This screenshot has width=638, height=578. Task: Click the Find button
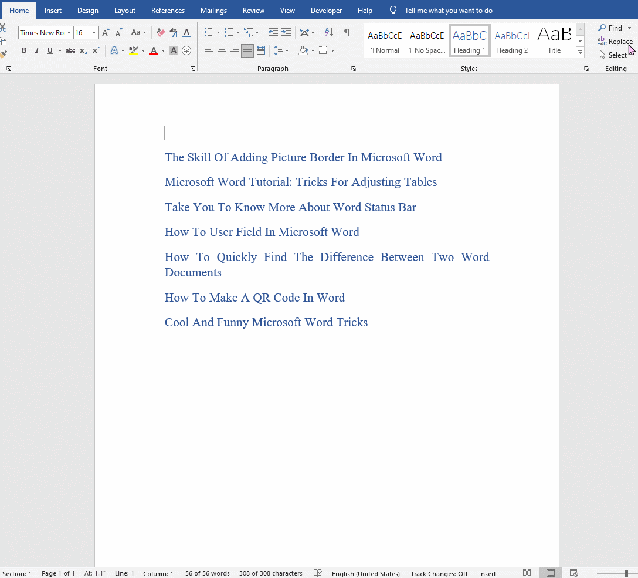point(610,28)
